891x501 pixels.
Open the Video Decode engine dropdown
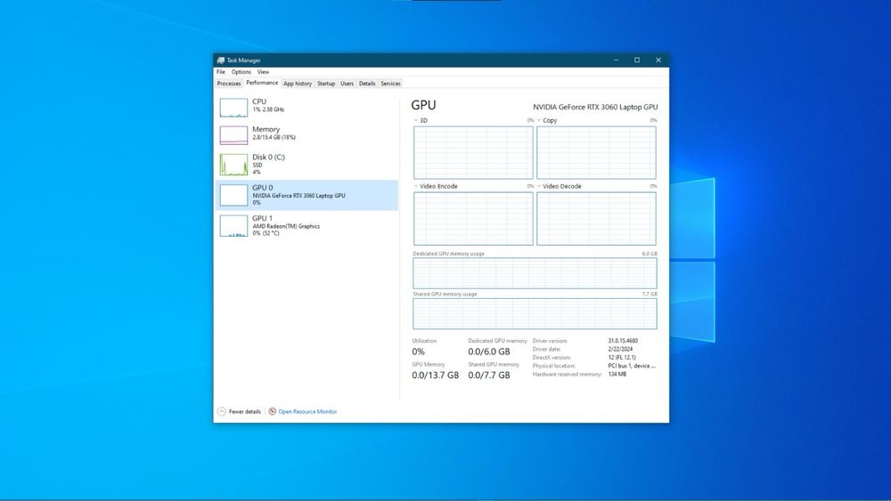(539, 186)
